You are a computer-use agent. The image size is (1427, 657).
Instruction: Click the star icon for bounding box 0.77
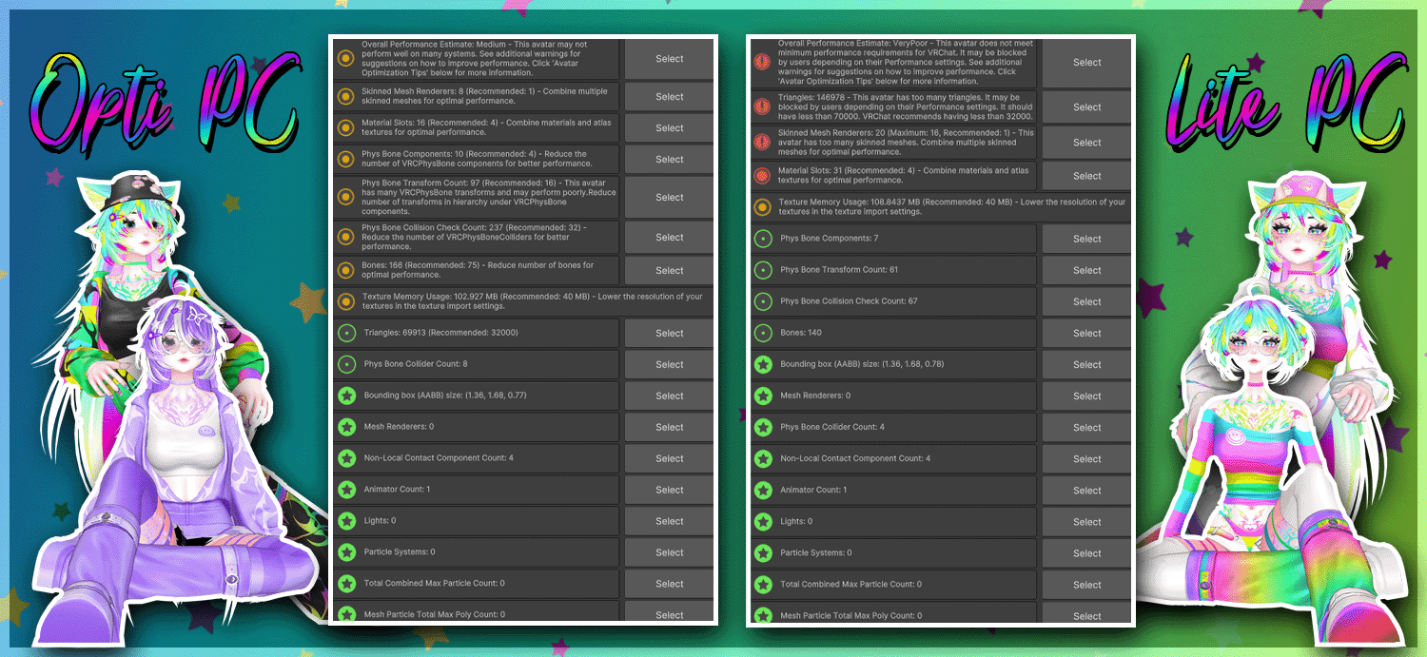point(346,396)
